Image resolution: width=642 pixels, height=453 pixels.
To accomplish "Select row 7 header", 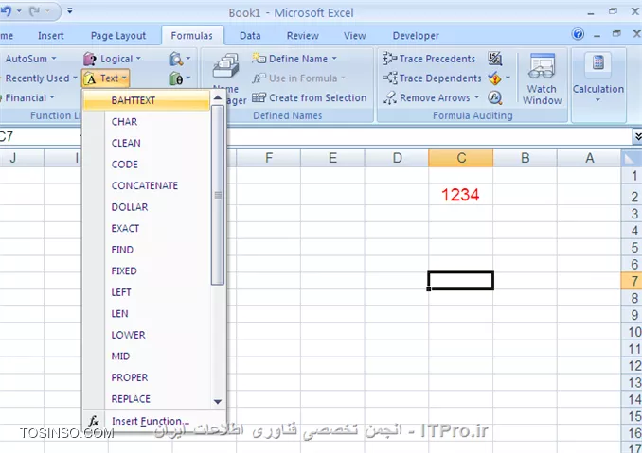I will coord(632,281).
